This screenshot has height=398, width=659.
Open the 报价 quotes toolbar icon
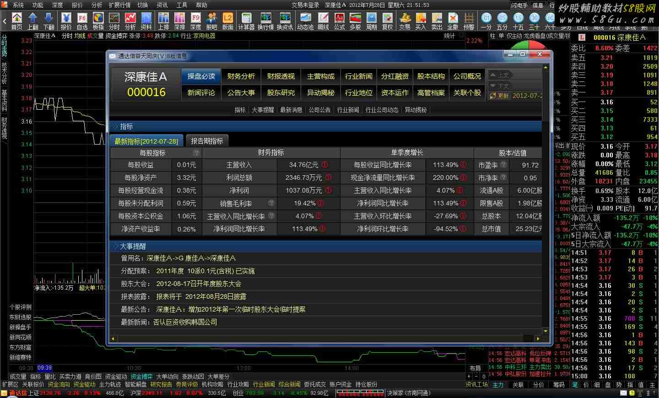66,21
